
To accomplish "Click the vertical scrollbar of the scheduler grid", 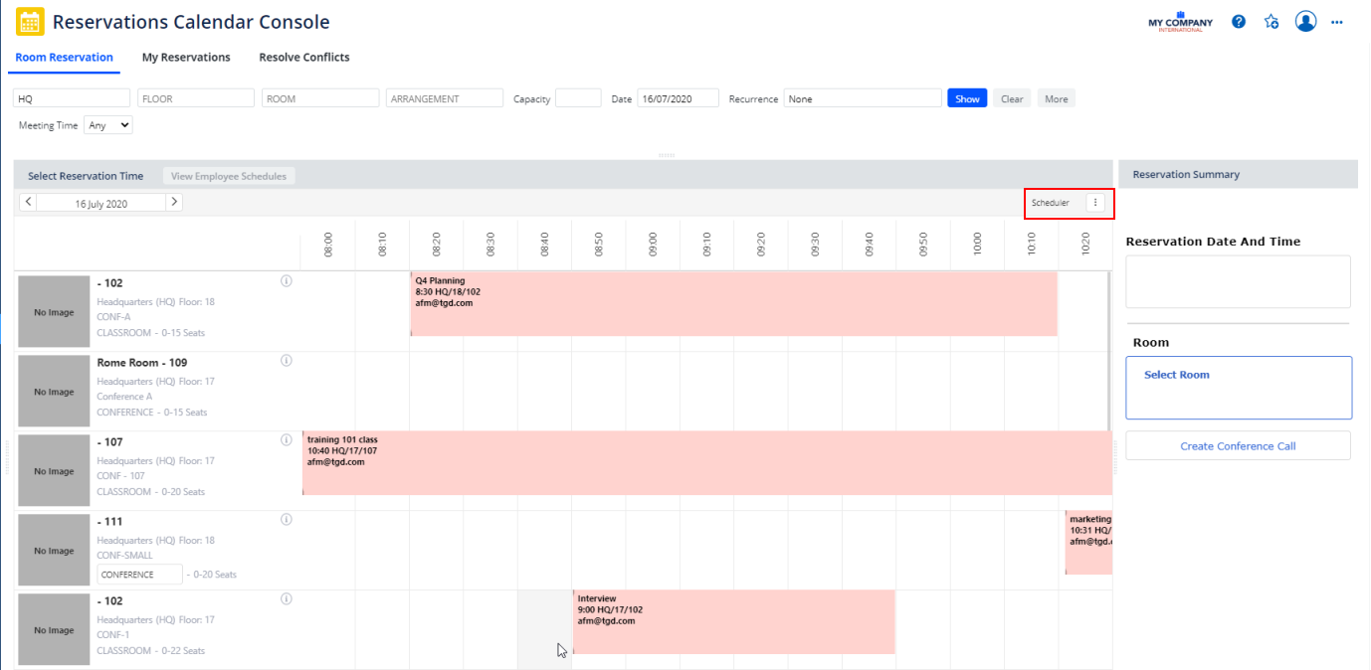I will (x=1109, y=350).
